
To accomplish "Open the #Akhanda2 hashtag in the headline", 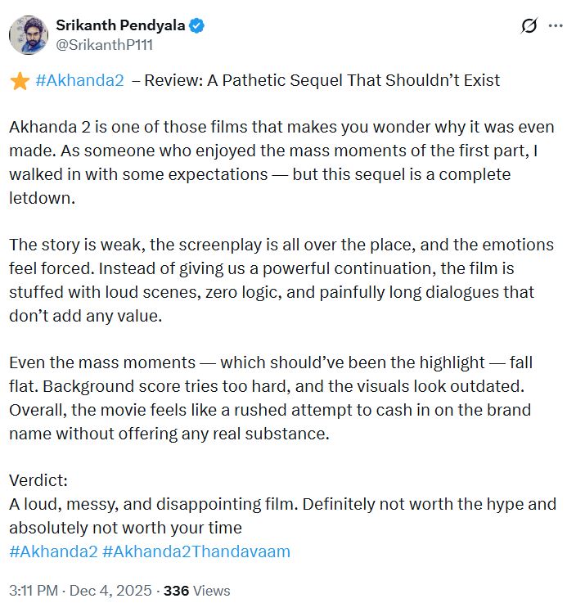I will [79, 80].
